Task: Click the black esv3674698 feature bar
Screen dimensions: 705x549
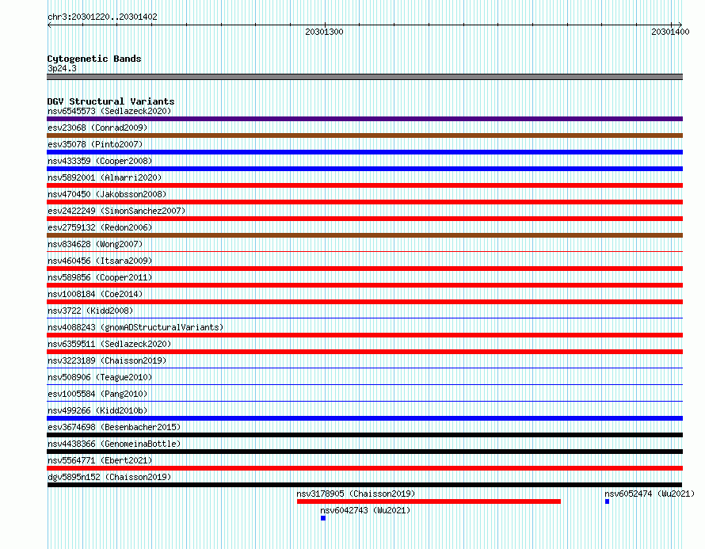Action: click(x=364, y=435)
